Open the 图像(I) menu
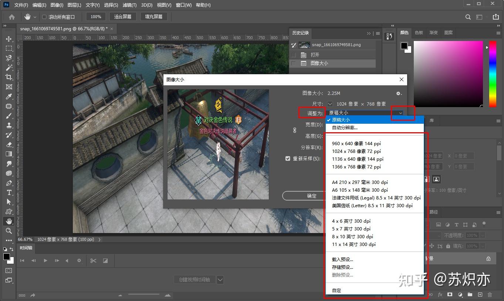This screenshot has height=301, width=504. 57,5
